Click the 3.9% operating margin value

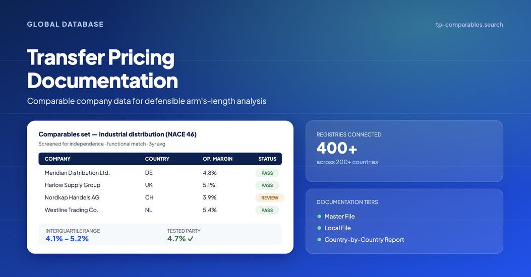(x=210, y=197)
